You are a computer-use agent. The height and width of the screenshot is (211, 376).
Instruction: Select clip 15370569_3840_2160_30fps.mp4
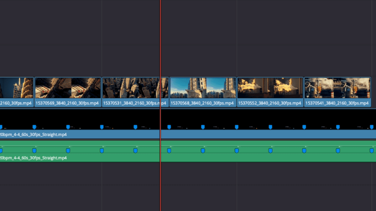click(67, 91)
